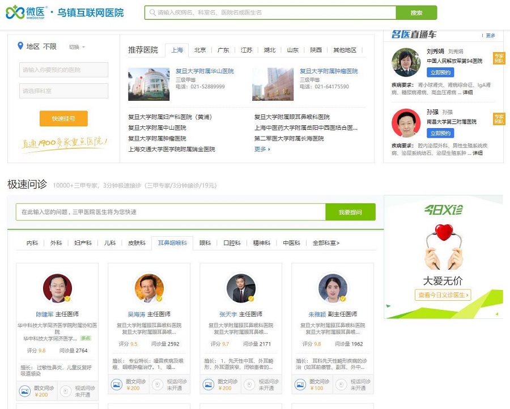This screenshot has width=510, height=409.
Task: Open image-text consult icon for 吴海涛
Action: coord(116,385)
